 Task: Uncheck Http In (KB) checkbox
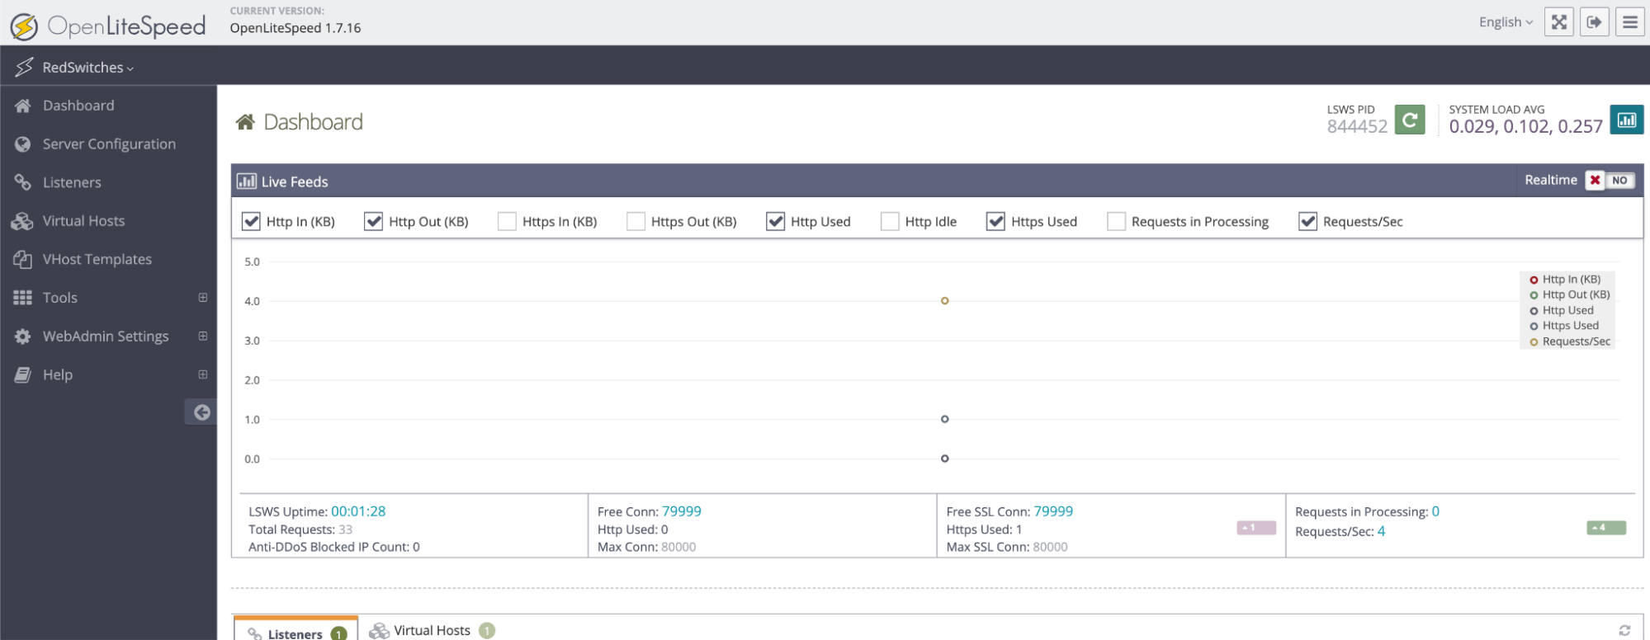251,221
